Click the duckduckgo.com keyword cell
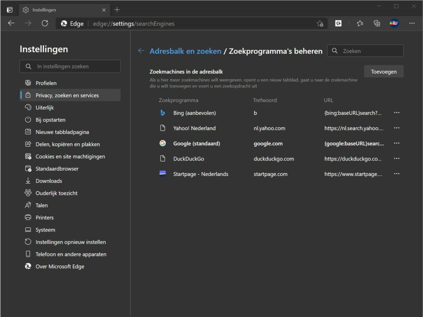Image resolution: width=423 pixels, height=317 pixels. (x=274, y=159)
